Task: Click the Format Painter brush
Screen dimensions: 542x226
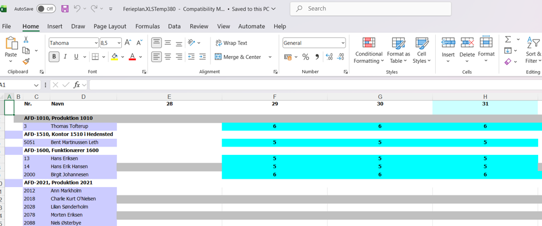Action: [x=26, y=62]
